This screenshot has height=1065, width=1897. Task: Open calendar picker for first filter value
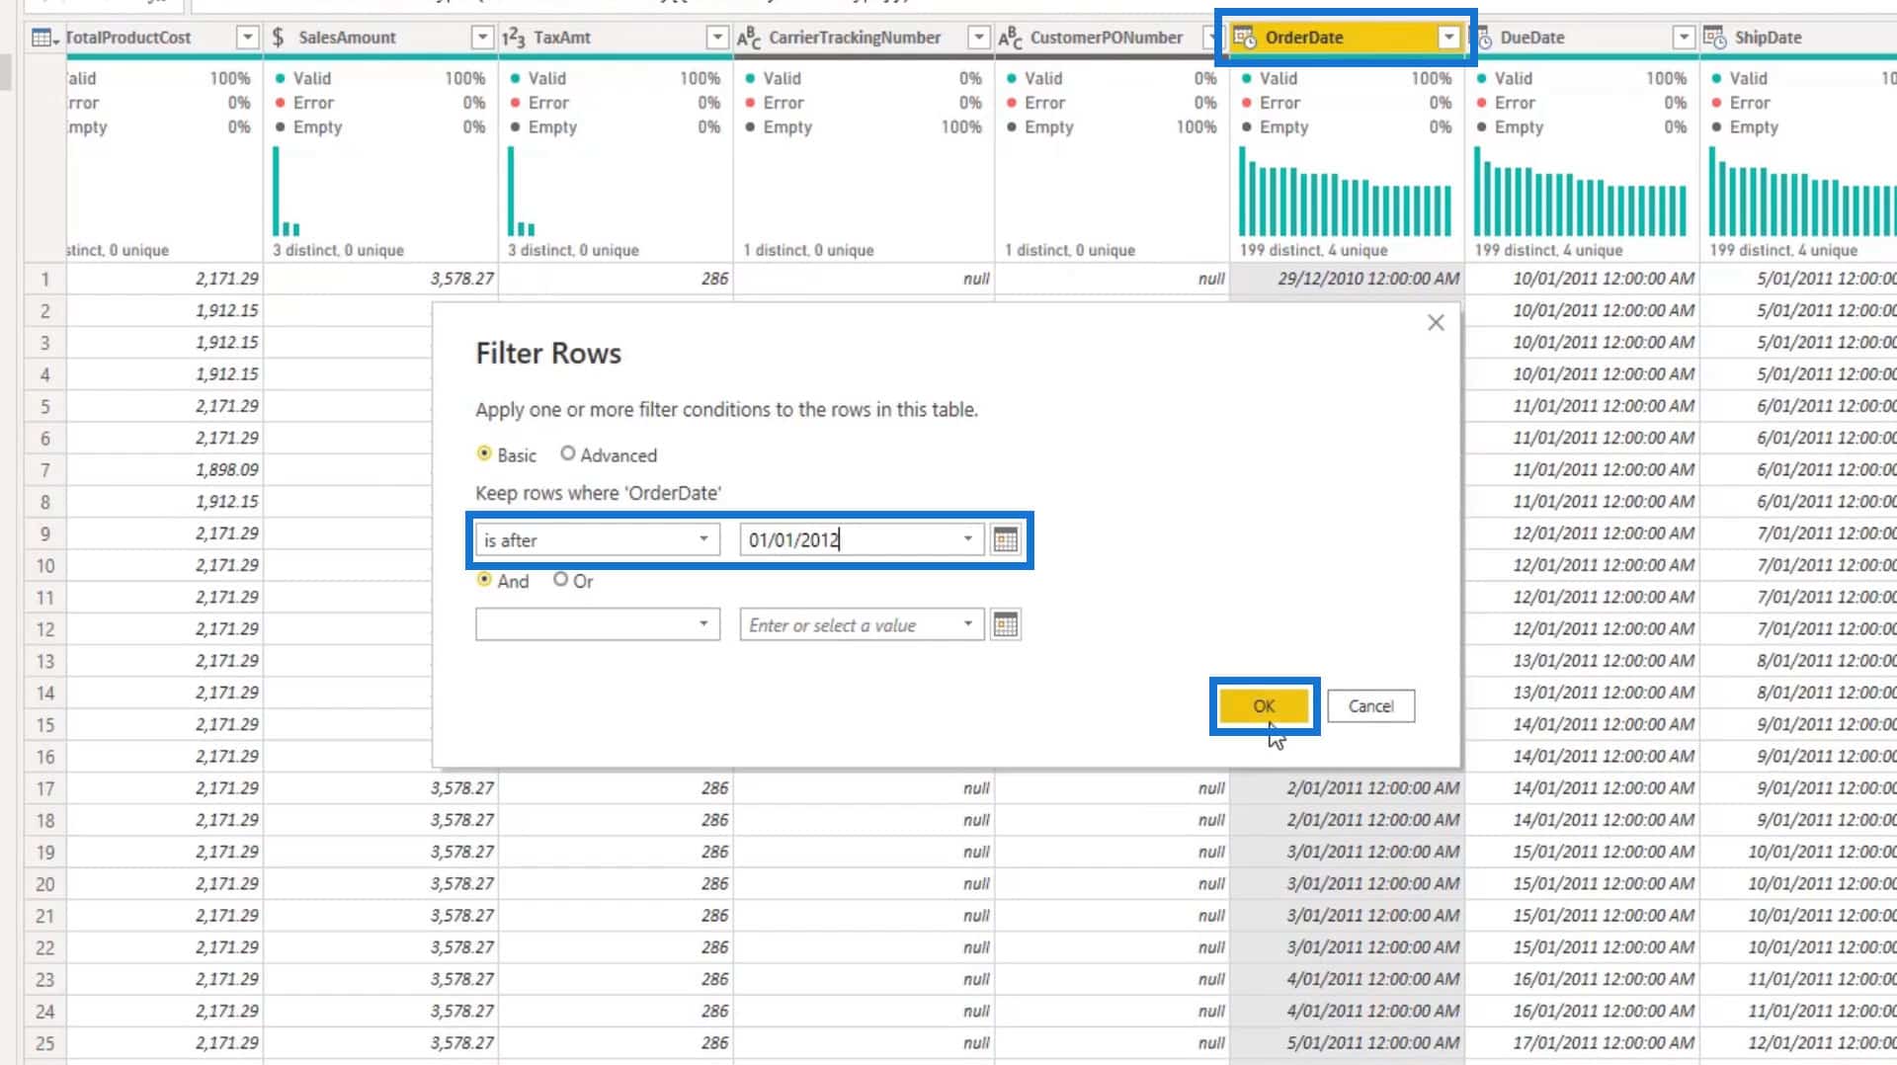tap(1006, 539)
